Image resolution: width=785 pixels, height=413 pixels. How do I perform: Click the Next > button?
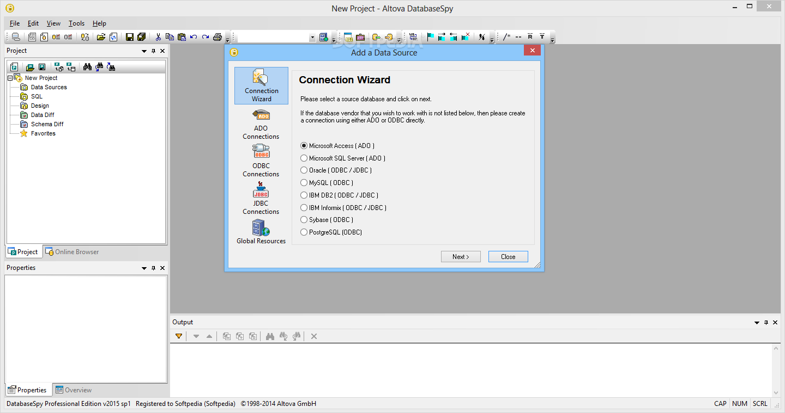coord(461,257)
